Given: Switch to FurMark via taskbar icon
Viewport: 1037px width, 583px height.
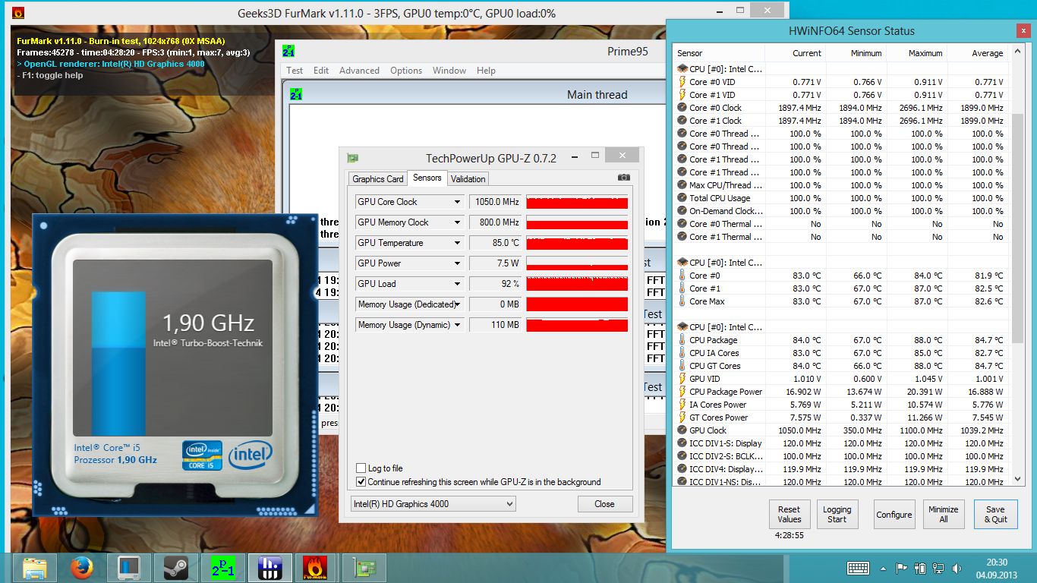Looking at the screenshot, I should [x=315, y=568].
